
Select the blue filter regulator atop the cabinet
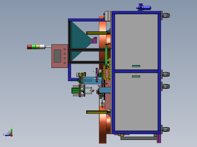pos(144,7)
